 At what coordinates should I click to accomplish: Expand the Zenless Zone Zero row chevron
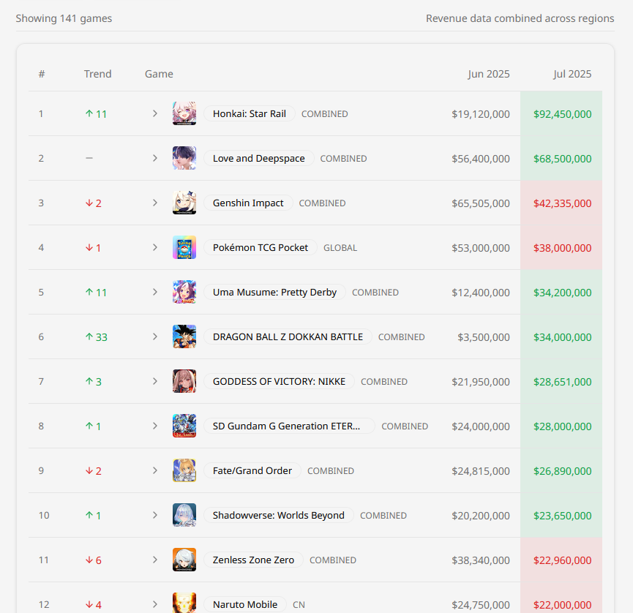[155, 560]
